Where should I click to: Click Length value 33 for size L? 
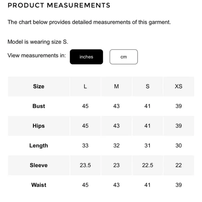coord(85,146)
